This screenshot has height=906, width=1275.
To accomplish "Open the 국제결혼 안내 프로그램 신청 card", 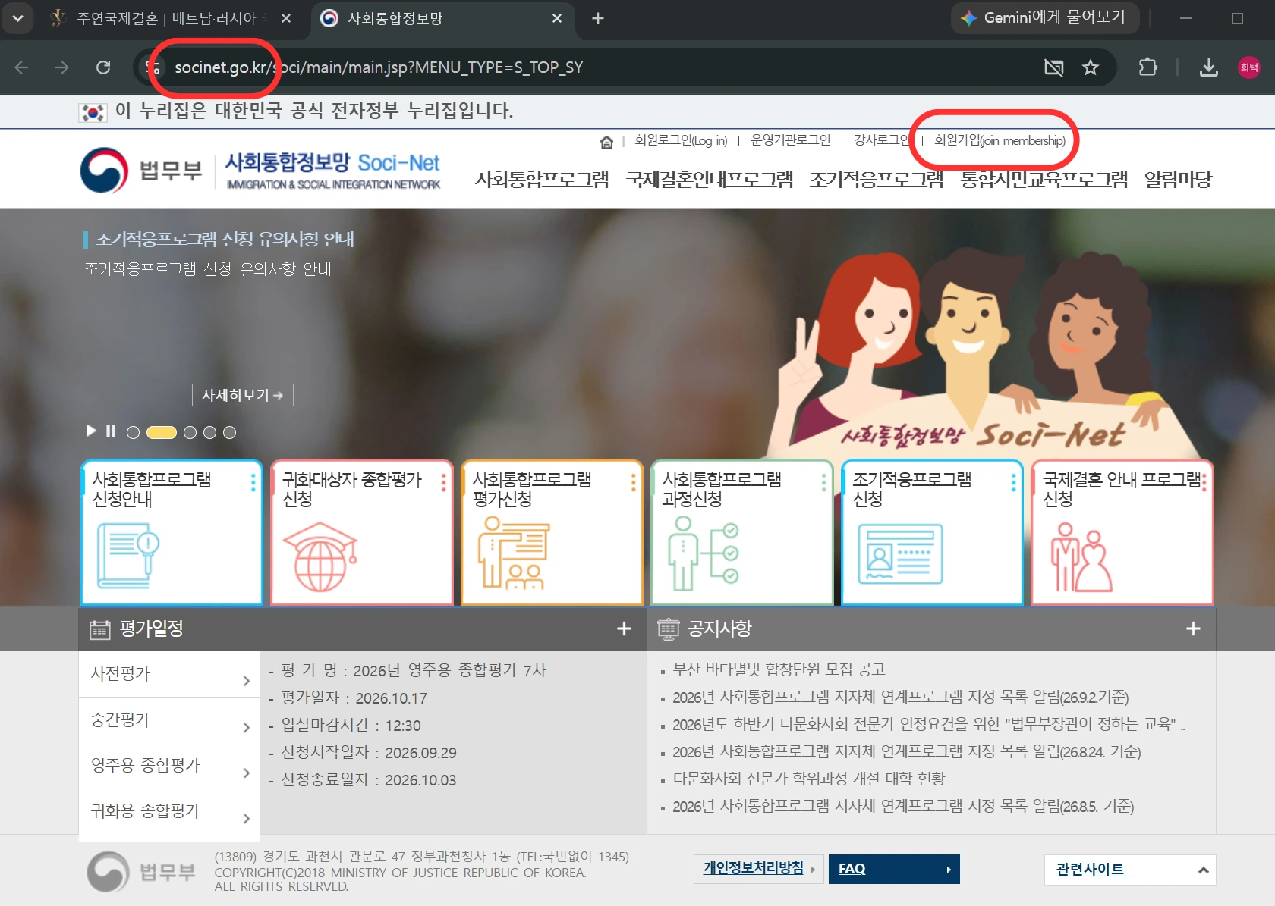I will pyautogui.click(x=1122, y=532).
